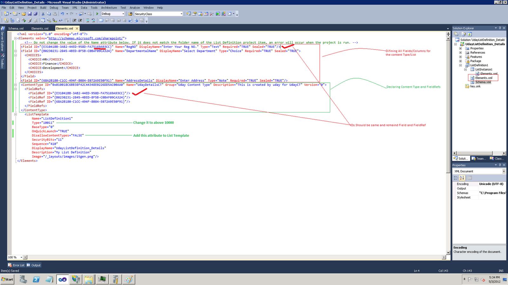Open the Help menu
Viewport: 508px width, 285px height.
[x=160, y=8]
